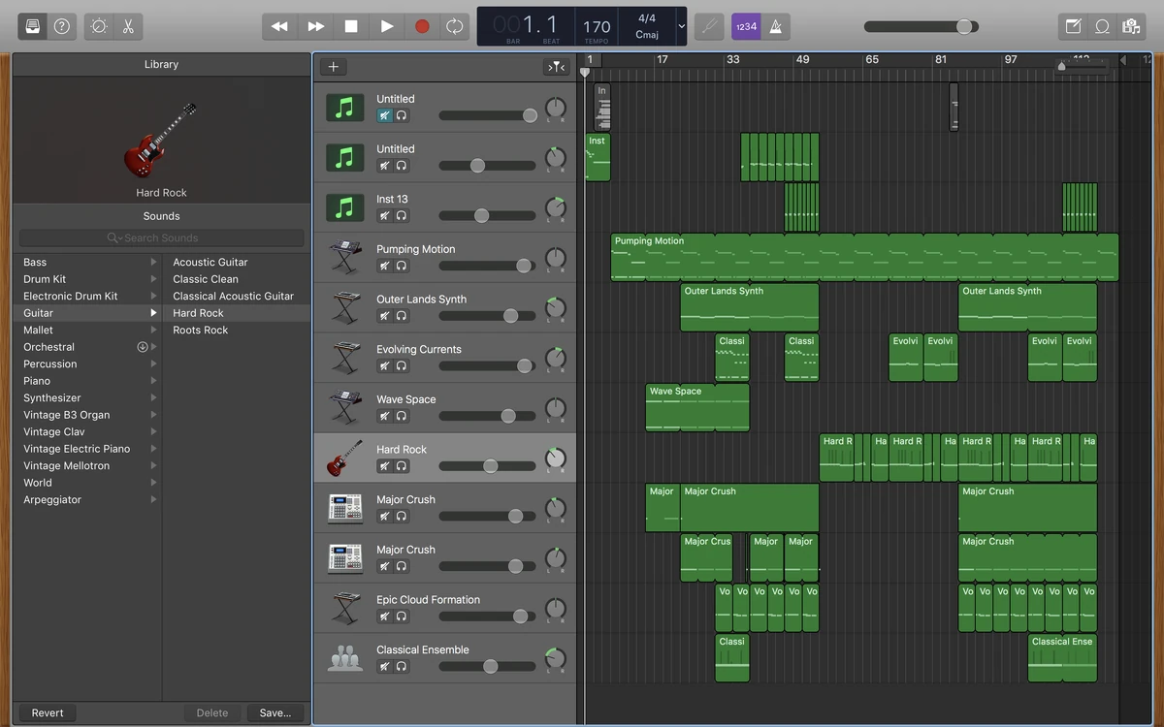Open the Loop Browser button

(1102, 26)
